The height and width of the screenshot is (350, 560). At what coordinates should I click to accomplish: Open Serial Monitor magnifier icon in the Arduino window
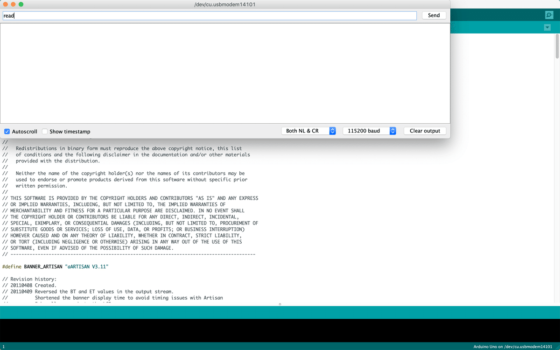pyautogui.click(x=549, y=15)
